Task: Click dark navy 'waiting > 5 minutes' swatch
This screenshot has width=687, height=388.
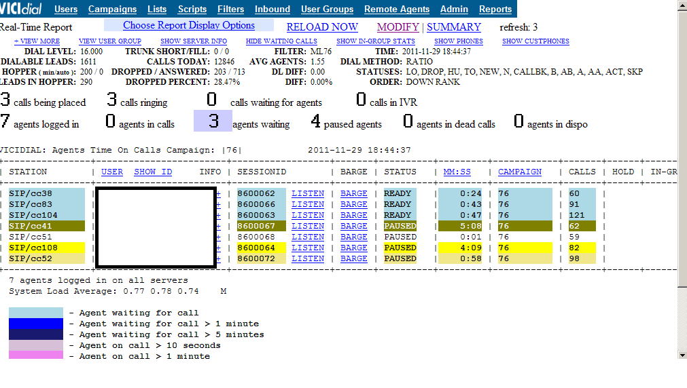Action: pyautogui.click(x=36, y=334)
